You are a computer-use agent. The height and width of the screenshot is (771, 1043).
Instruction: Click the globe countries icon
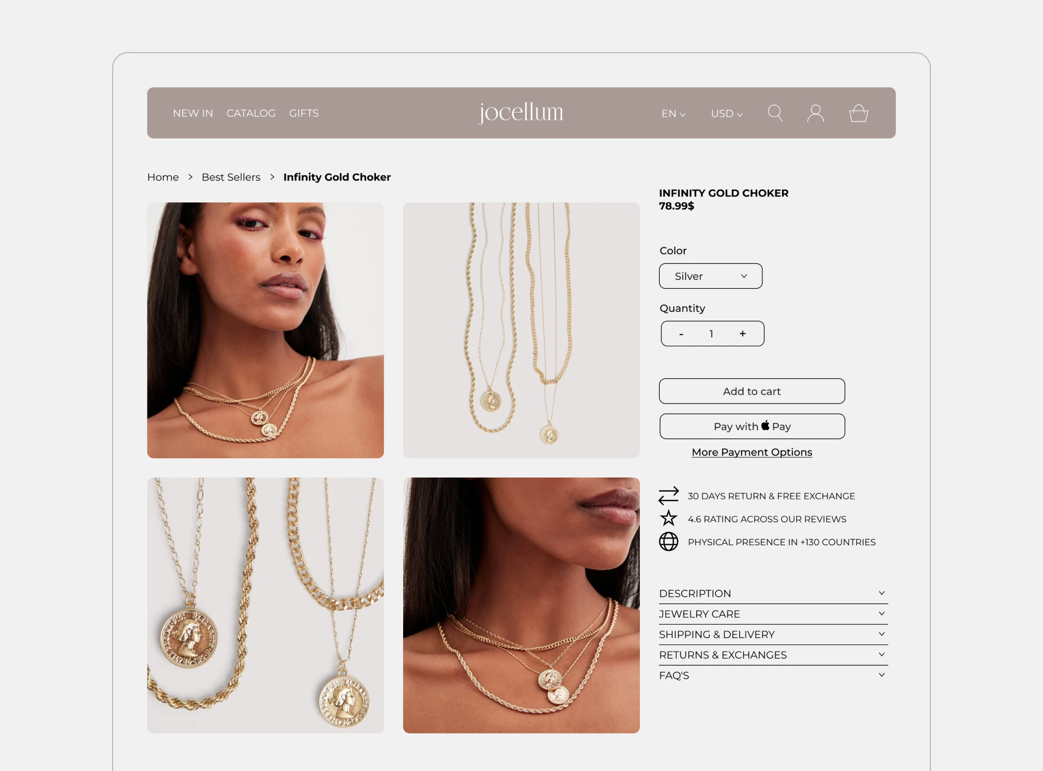669,542
